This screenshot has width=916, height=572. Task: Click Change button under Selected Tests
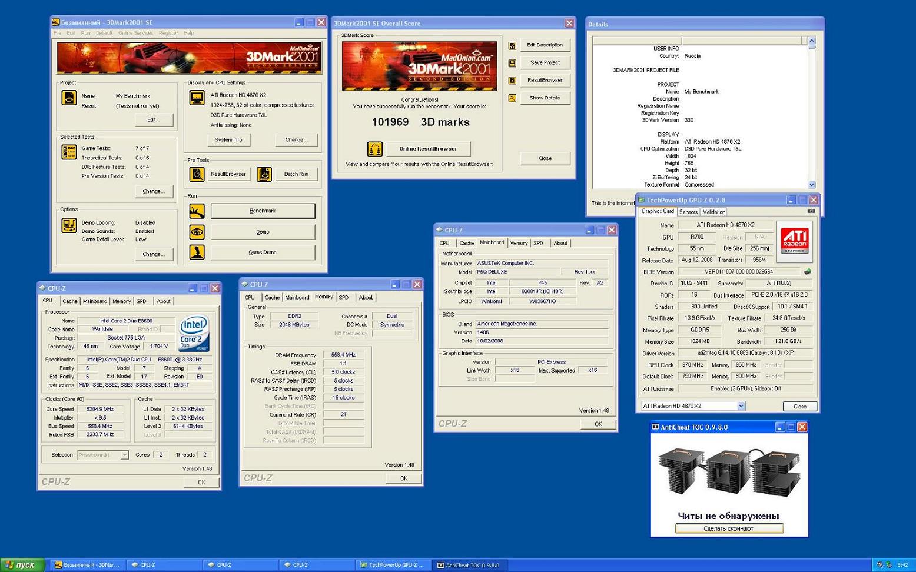(x=154, y=191)
